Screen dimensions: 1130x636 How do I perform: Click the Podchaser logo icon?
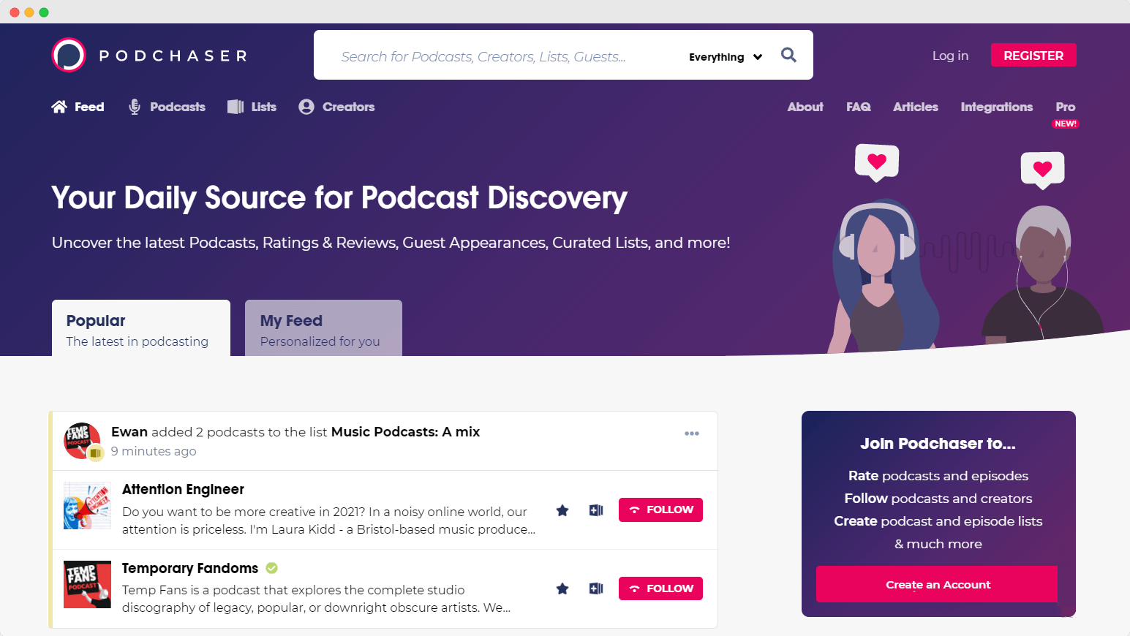69,55
